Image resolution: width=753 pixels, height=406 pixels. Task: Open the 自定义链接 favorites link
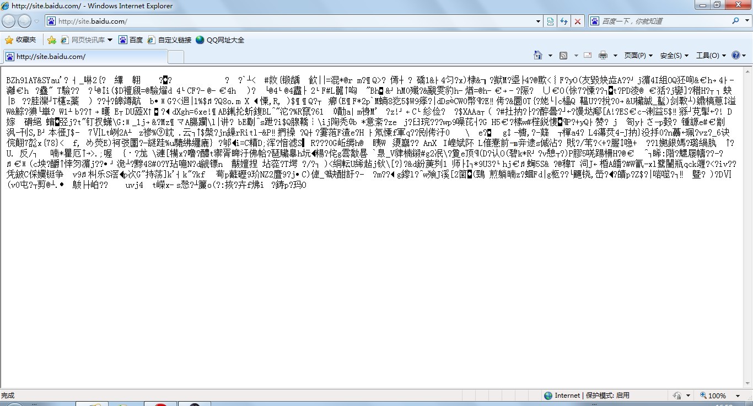pos(169,40)
